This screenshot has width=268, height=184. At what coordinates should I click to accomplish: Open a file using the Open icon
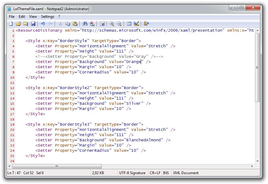click(x=18, y=24)
